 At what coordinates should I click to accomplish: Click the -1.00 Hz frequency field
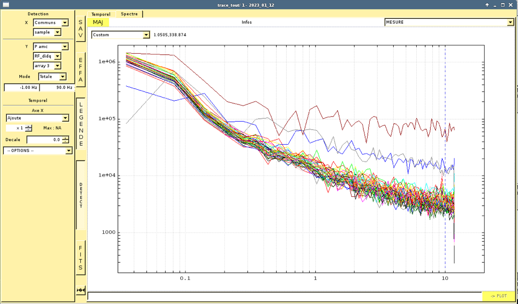21,88
